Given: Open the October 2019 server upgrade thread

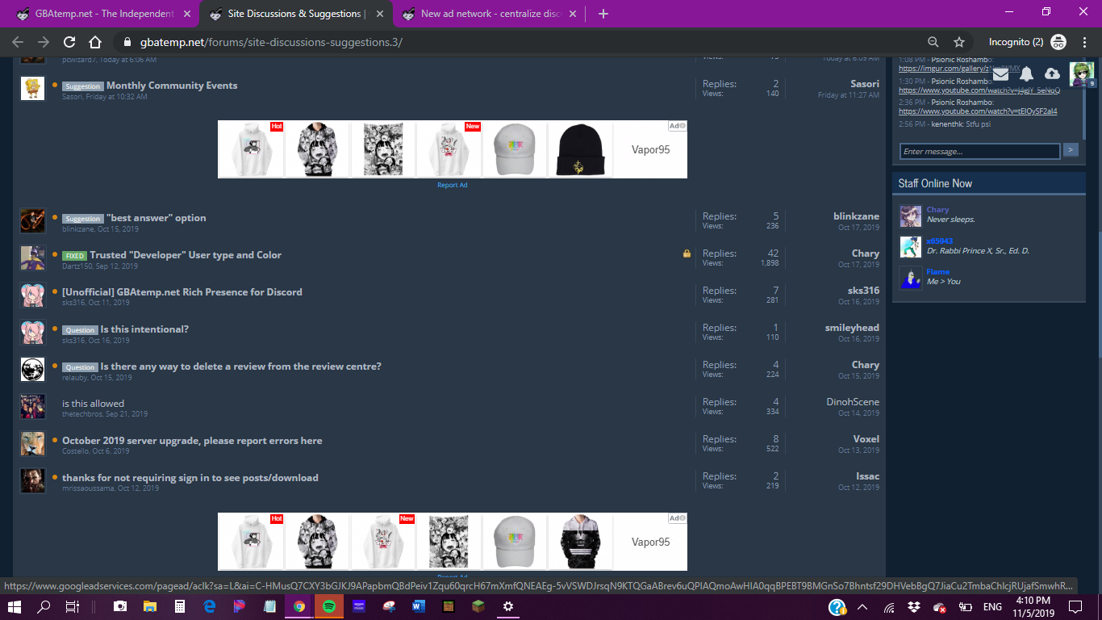Looking at the screenshot, I should 192,441.
